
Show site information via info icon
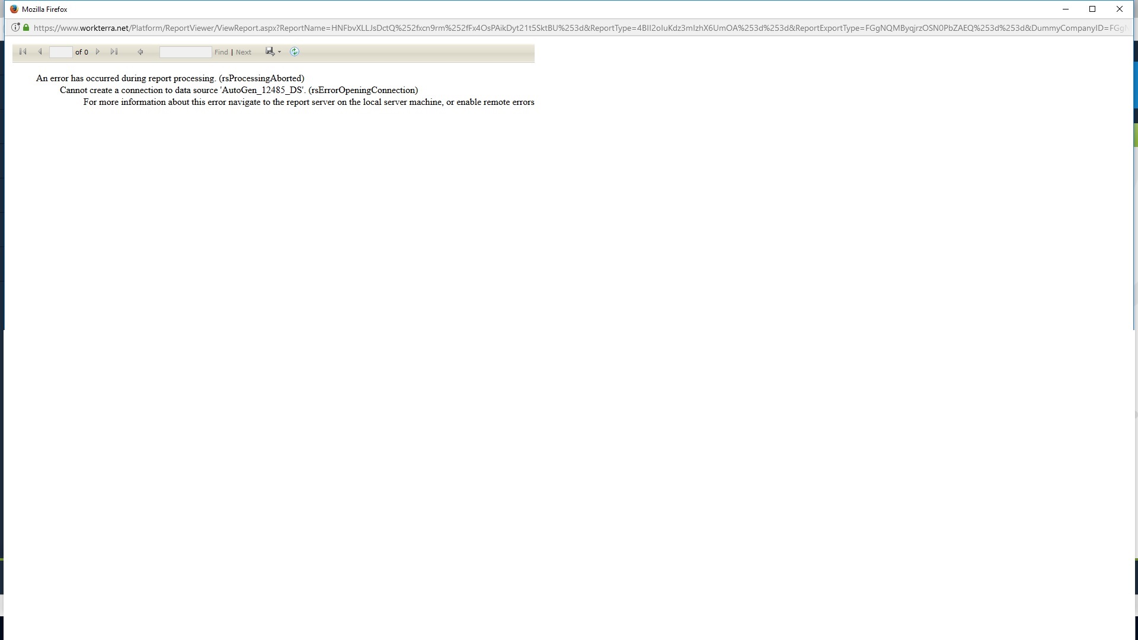pyautogui.click(x=15, y=27)
